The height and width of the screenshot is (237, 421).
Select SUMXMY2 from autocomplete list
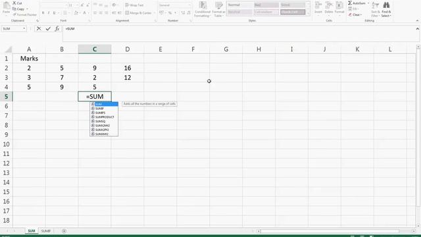pyautogui.click(x=104, y=134)
